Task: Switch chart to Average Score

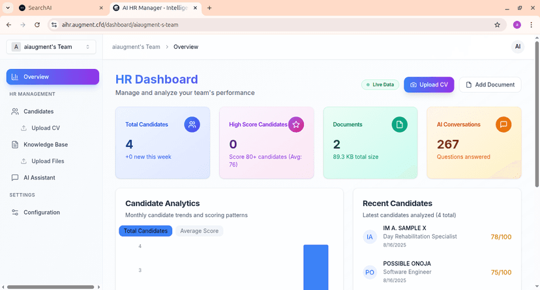Action: click(x=199, y=231)
